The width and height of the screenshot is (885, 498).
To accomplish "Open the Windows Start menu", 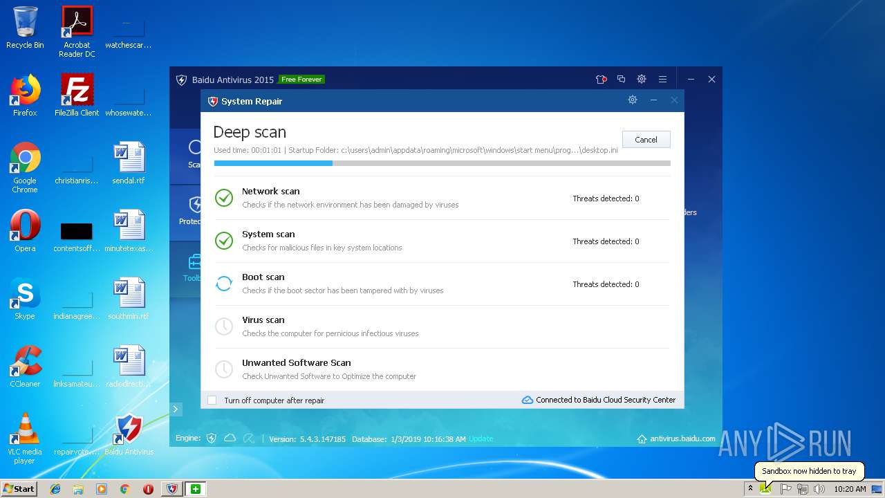I will 19,488.
